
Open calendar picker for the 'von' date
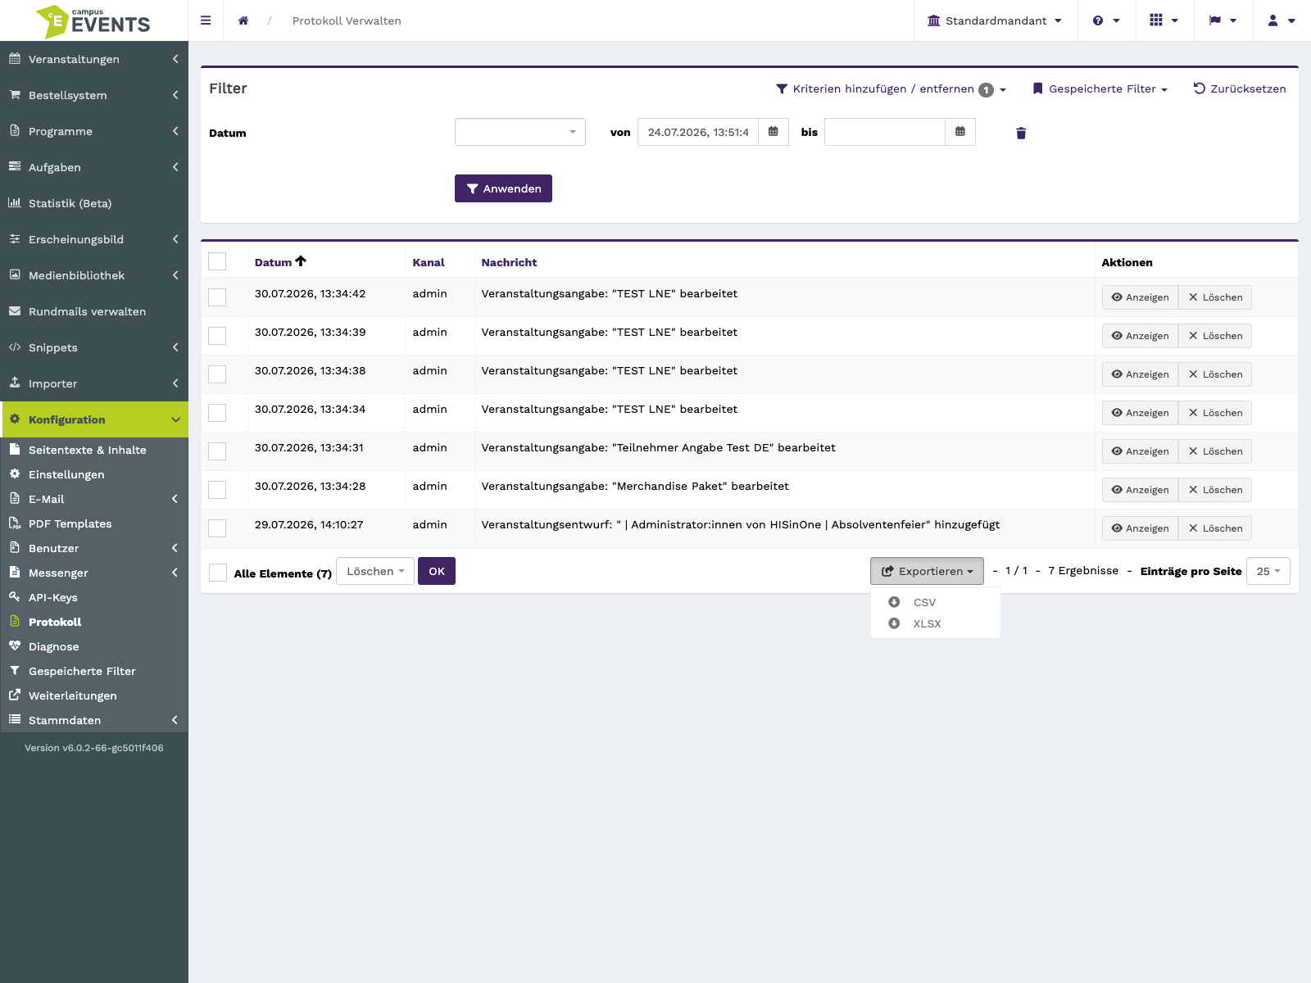click(773, 132)
